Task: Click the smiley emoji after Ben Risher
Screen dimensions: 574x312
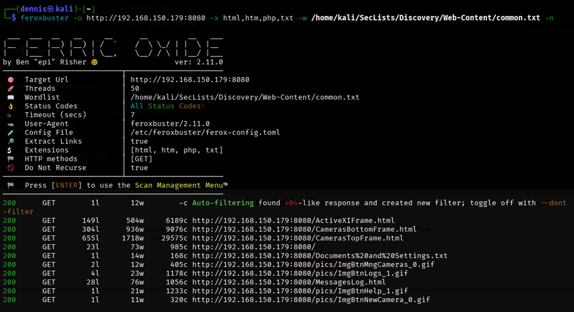Action: click(94, 62)
